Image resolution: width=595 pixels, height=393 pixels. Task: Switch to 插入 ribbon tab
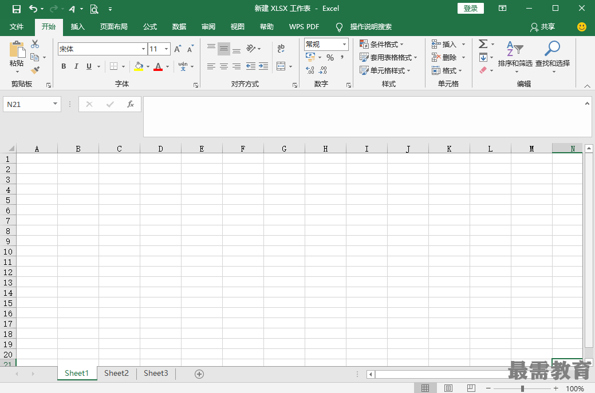tap(77, 27)
